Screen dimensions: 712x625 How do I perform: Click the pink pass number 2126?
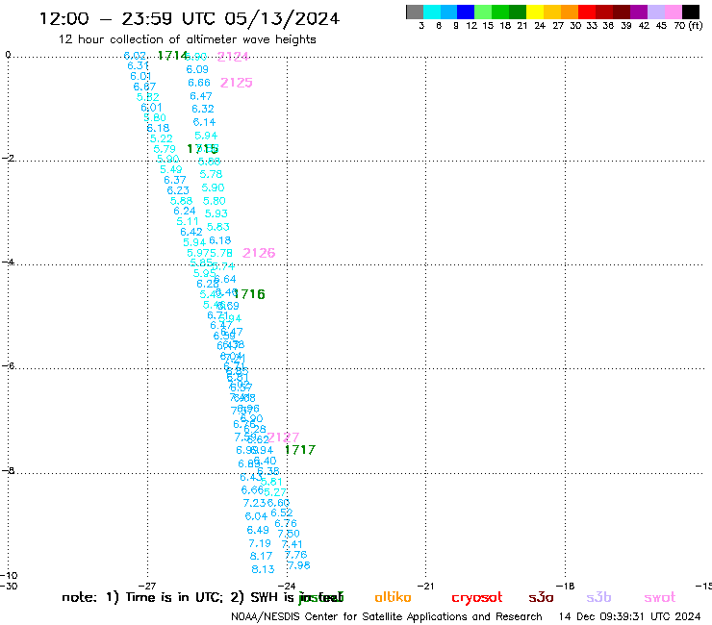(259, 253)
